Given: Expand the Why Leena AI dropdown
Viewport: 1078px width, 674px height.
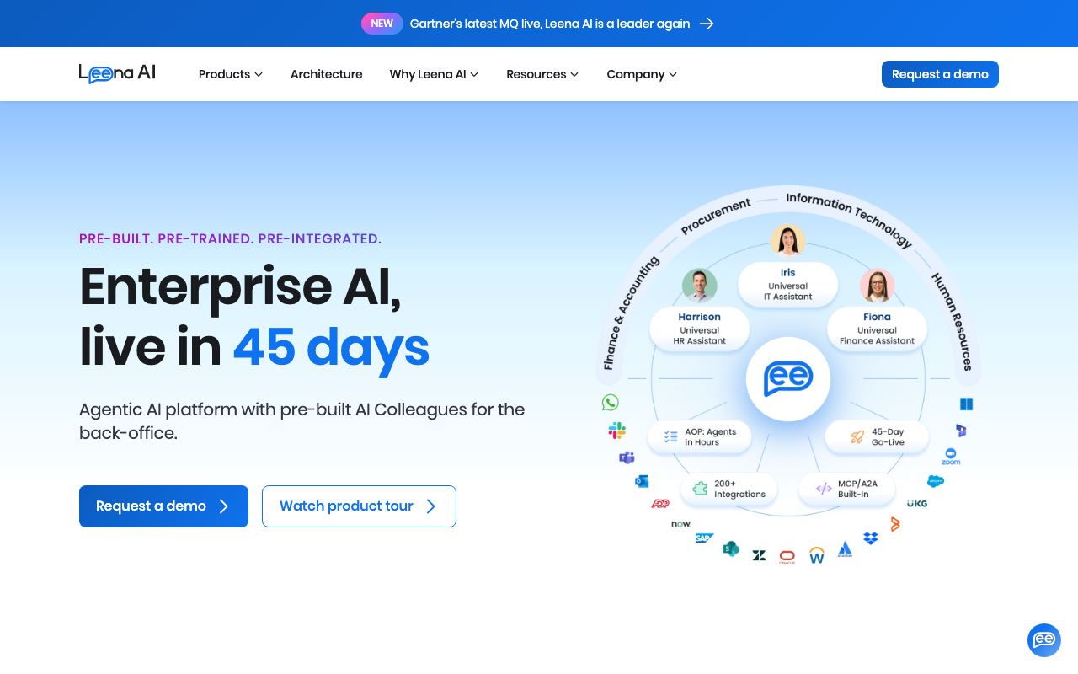Looking at the screenshot, I should 434,74.
